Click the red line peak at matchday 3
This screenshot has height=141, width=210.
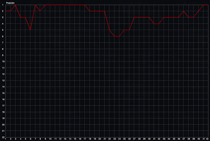16,5
